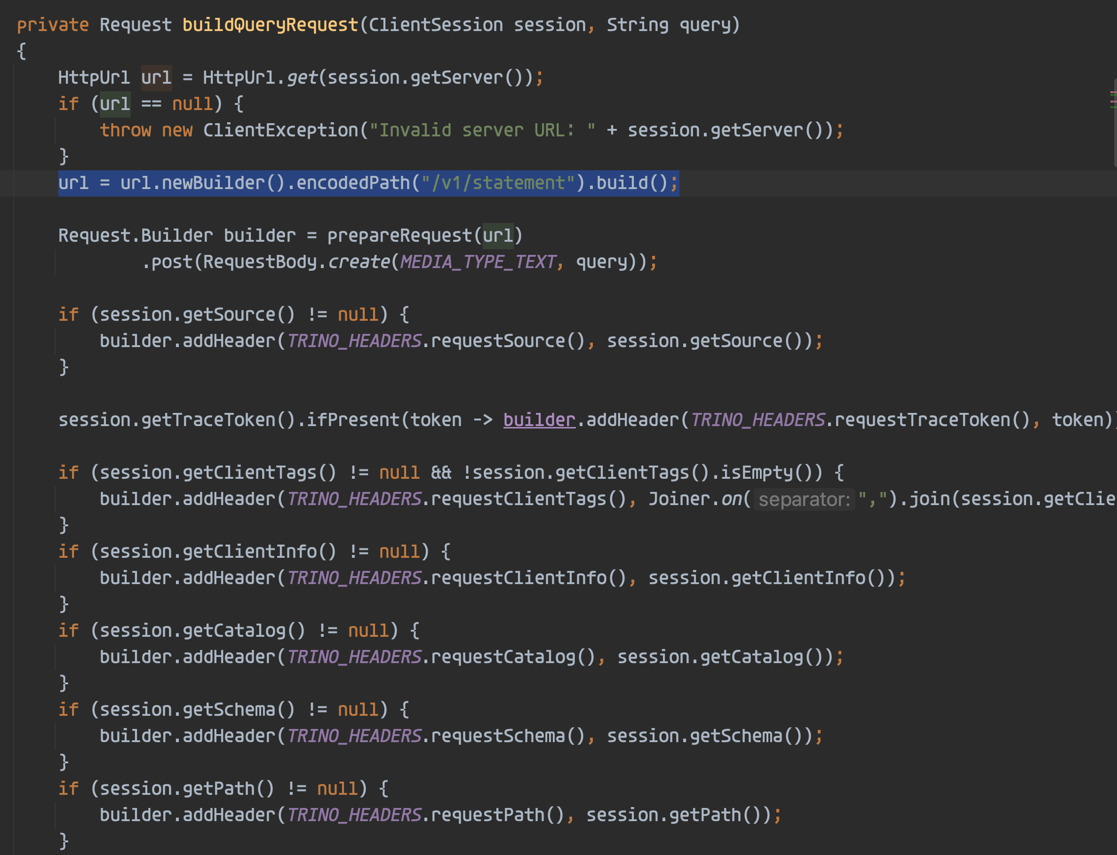
Task: Click the url variable declaration after HttpUrl
Action: tap(156, 78)
